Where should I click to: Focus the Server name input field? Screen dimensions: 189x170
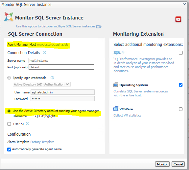pyautogui.click(x=61, y=60)
